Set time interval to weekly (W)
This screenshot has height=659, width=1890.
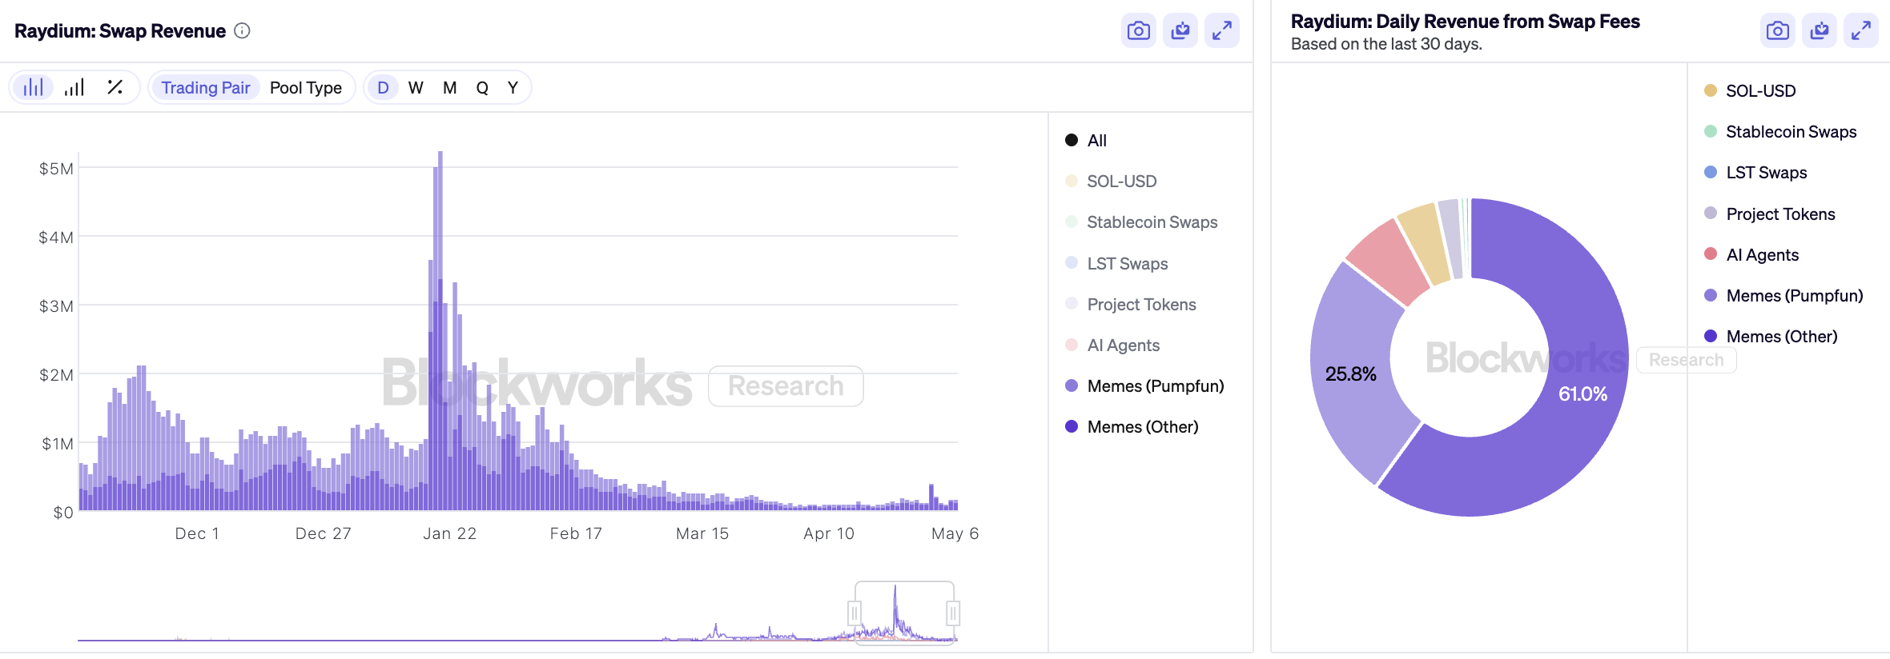(x=415, y=88)
